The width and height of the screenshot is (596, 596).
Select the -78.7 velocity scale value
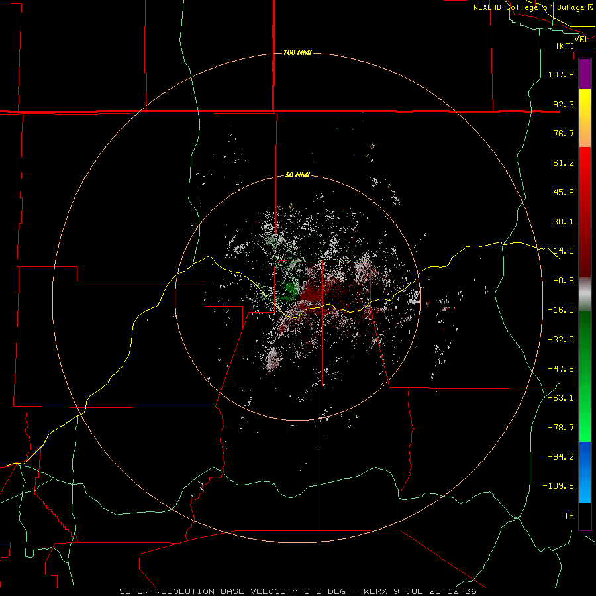click(x=561, y=428)
